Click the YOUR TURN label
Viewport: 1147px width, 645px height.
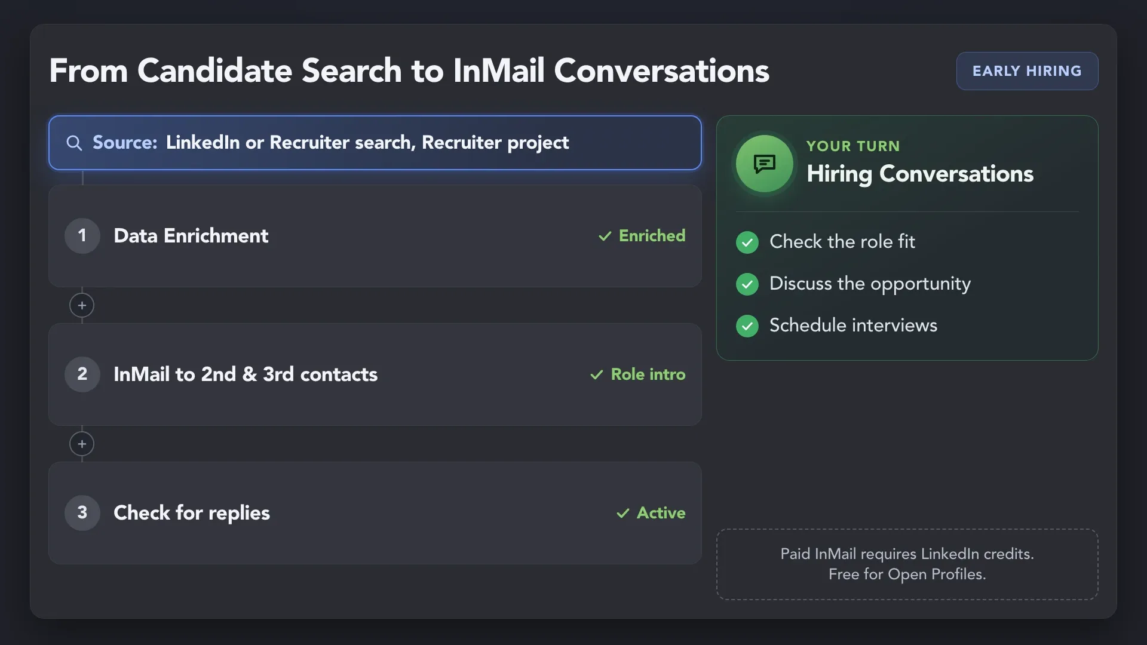coord(853,146)
